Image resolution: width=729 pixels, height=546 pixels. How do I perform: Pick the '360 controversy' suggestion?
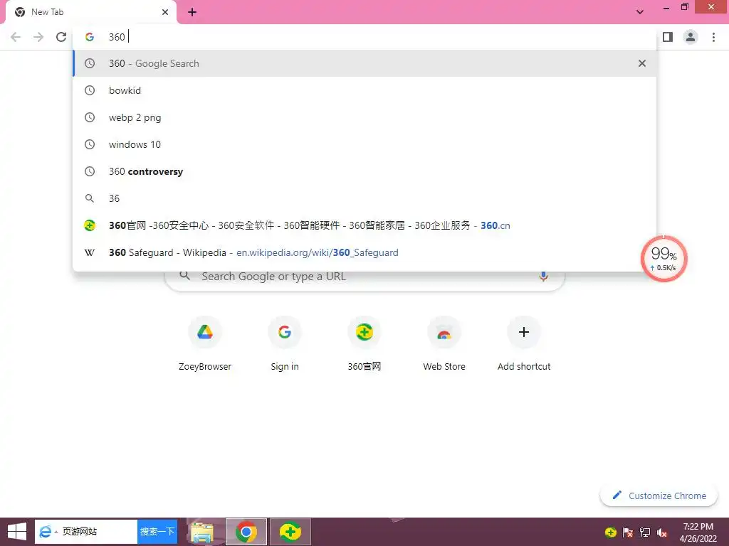tap(364, 171)
